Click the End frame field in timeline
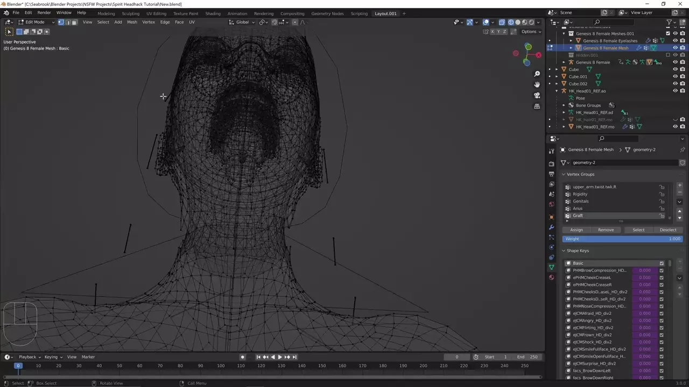 coord(528,357)
